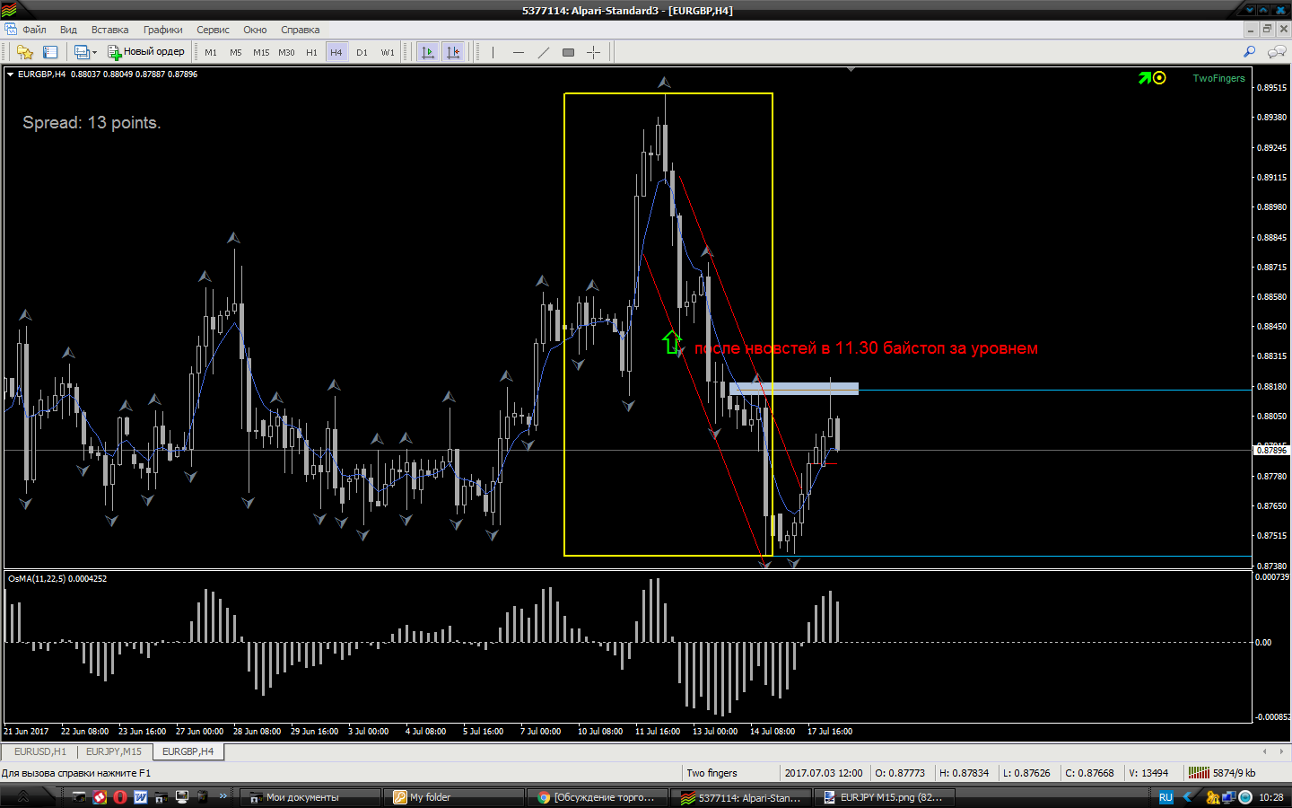Viewport: 1292px width, 808px height.
Task: Click the search magnifier icon in toolbar
Action: pos(1249,52)
